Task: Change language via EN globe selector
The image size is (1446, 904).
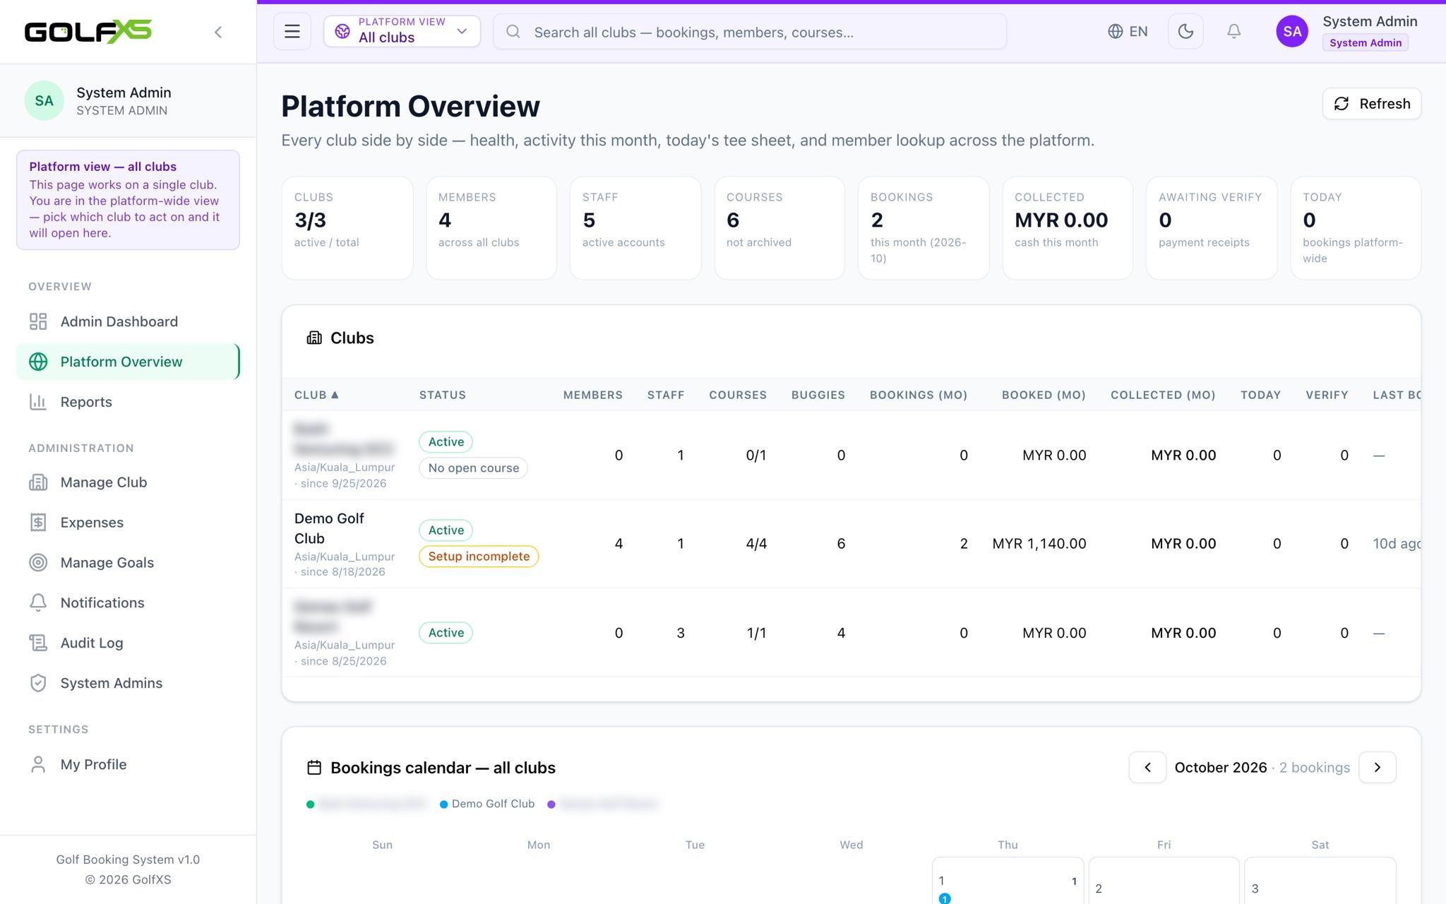Action: 1128,32
